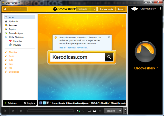
Task: Tune into the Pop station
Action: 11,68
